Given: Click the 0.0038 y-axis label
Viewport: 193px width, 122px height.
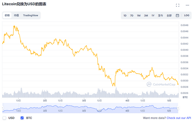Looking at the screenshot, I should tap(184, 56).
